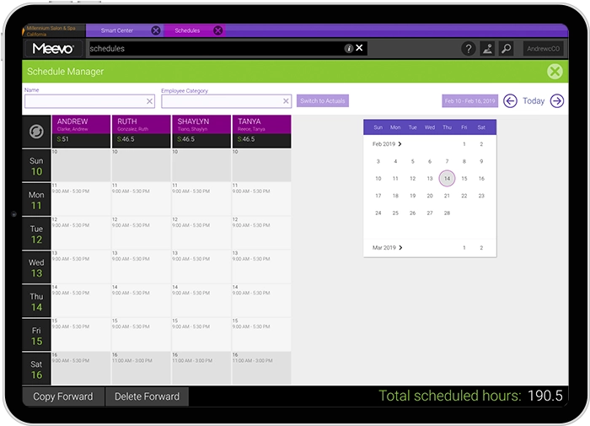Click the help question mark icon
This screenshot has width=590, height=426.
(469, 49)
